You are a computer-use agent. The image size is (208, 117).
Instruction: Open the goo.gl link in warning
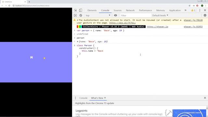point(122,23)
